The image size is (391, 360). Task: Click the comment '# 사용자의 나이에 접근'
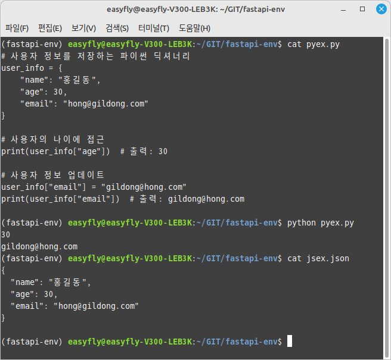click(x=52, y=139)
